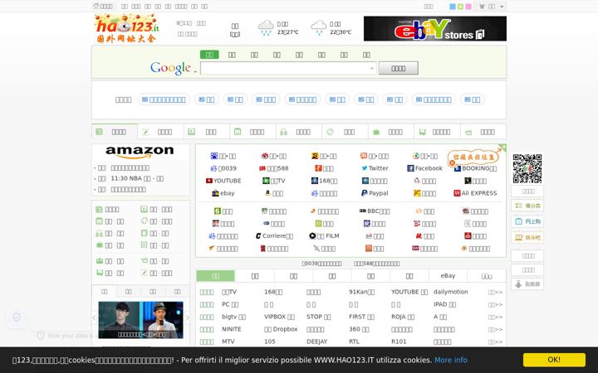Open the Paypal shortcut
Screen dimensions: 598x373
pos(375,193)
